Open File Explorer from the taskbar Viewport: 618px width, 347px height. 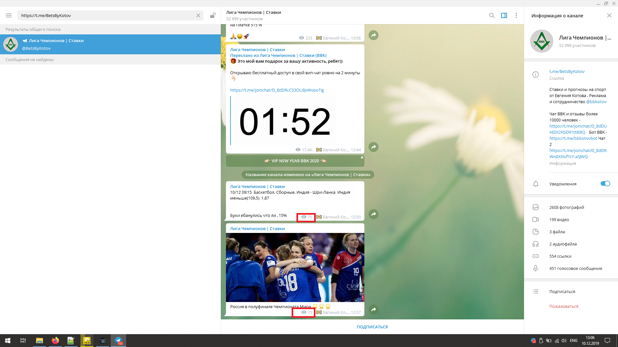tap(39, 341)
